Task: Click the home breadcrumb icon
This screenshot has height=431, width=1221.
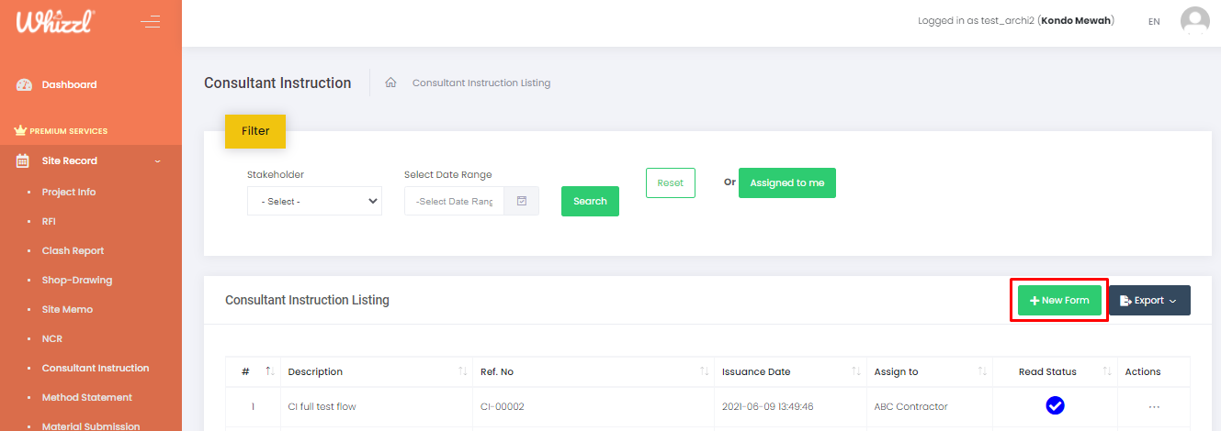Action: [390, 83]
